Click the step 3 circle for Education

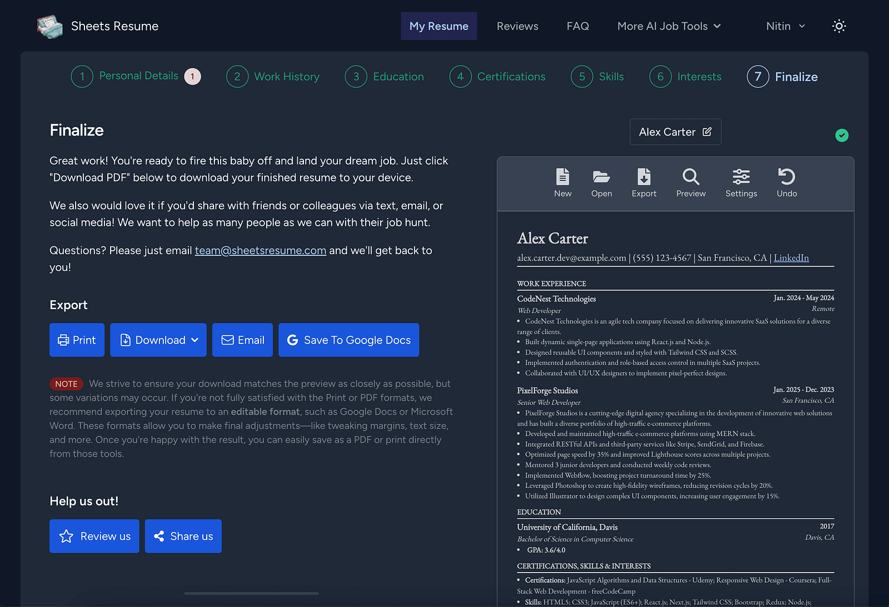tap(356, 77)
